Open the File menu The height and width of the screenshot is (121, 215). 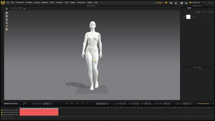click(x=8, y=2)
